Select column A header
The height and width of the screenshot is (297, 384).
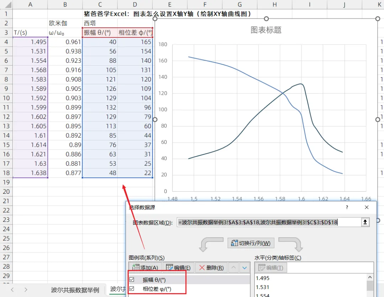point(30,4)
